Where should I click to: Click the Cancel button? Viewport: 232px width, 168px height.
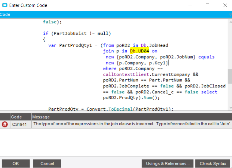47,164
